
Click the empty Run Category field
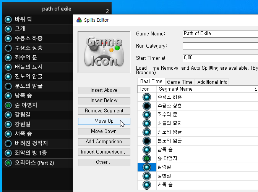(x=220, y=46)
